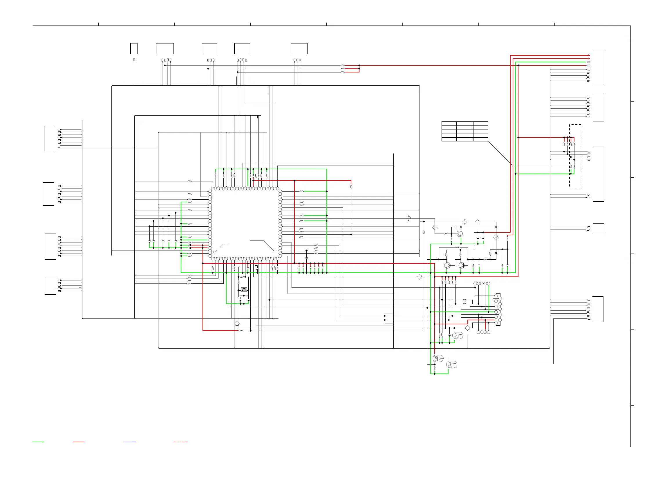Click the green line in the legend
The width and height of the screenshot is (658, 488).
pos(38,442)
